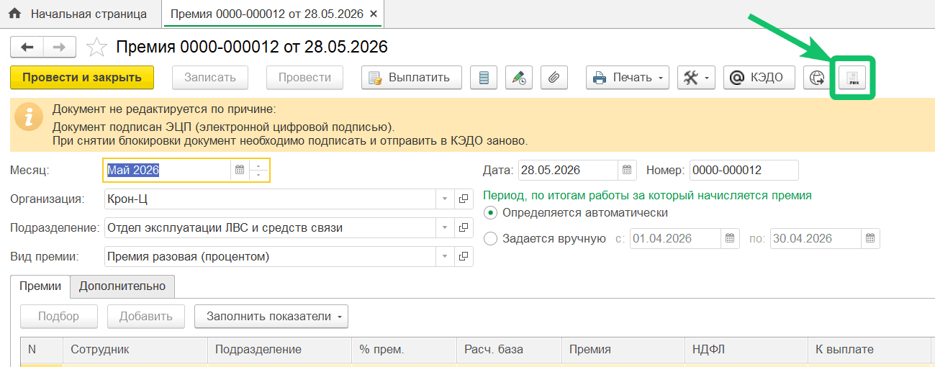Close the Премия 0000-000012 tab
This screenshot has height=367, width=935.
point(372,14)
